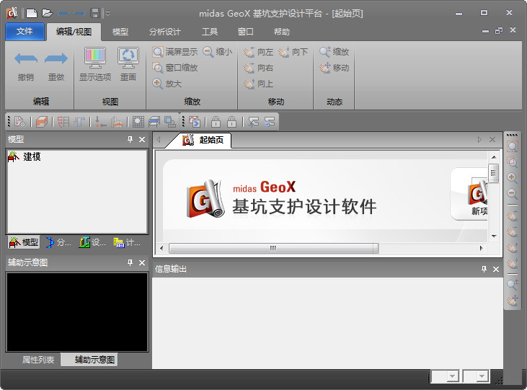Click 缩小 zoom out in ribbon

218,52
